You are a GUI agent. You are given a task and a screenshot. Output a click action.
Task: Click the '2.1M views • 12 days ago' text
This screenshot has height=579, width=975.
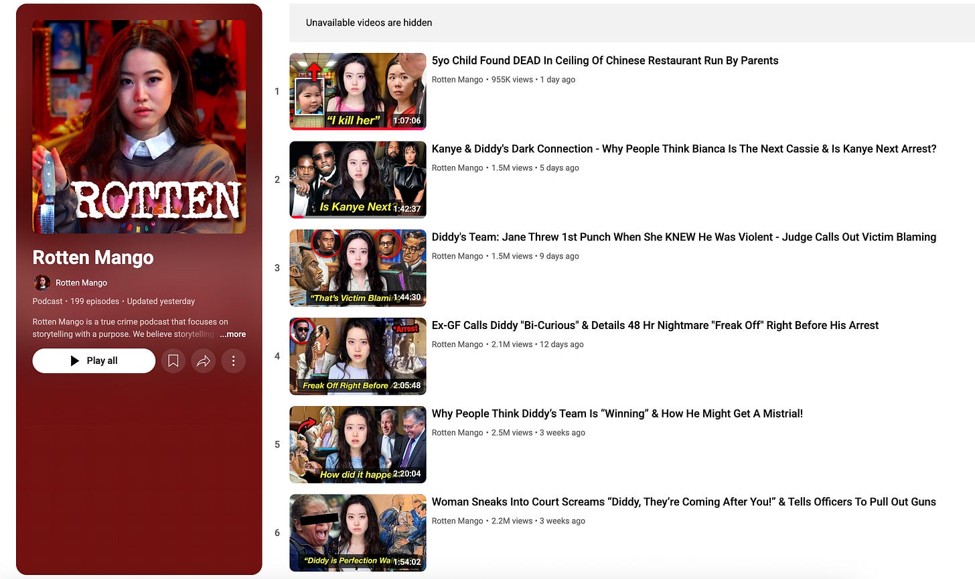click(x=537, y=344)
